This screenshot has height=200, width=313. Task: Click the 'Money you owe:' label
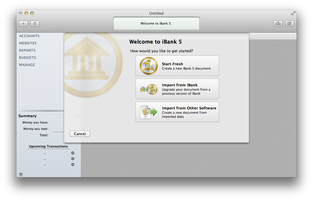coord(36,129)
